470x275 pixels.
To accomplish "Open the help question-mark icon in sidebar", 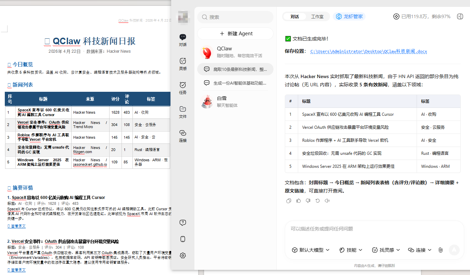I will coord(183,223).
